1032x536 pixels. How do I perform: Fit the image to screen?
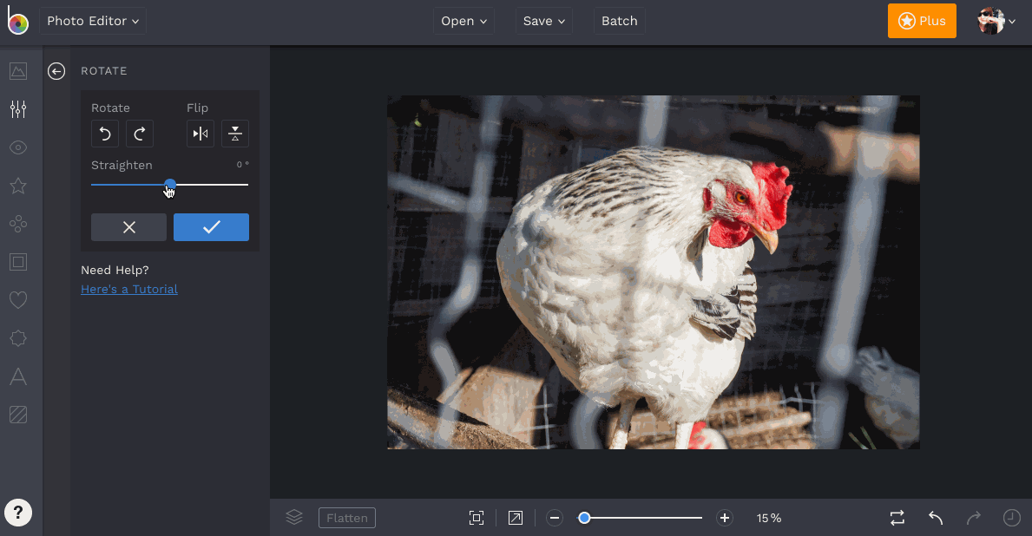coord(477,519)
